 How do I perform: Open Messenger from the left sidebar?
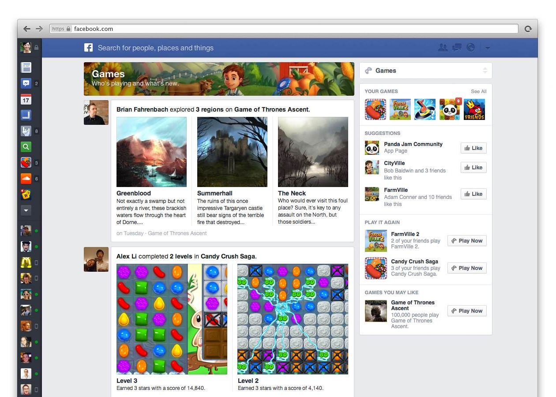(x=27, y=83)
